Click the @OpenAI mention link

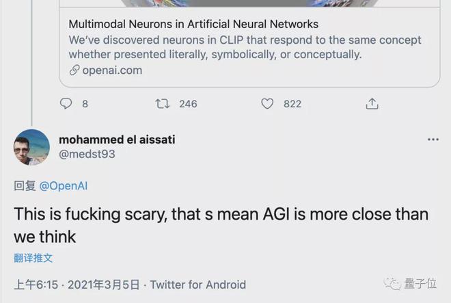64,186
